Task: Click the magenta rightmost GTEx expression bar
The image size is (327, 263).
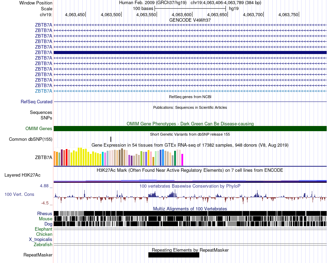Action: (x=182, y=160)
